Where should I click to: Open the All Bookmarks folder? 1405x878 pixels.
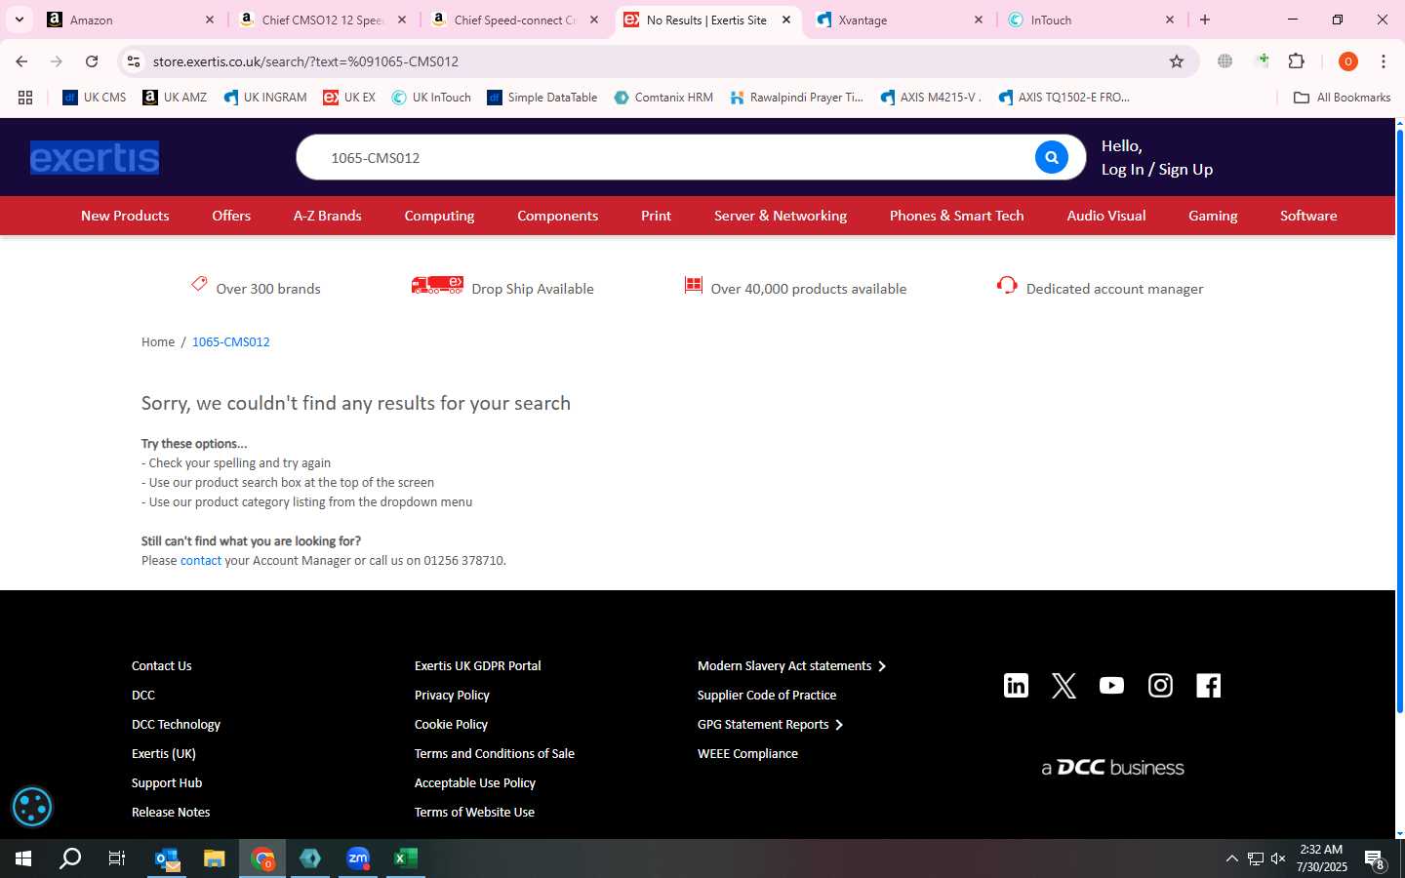tap(1342, 98)
